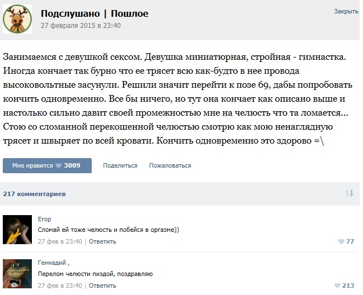363x295 pixels.
Task: Share the post via Поделиться
Action: [x=120, y=165]
